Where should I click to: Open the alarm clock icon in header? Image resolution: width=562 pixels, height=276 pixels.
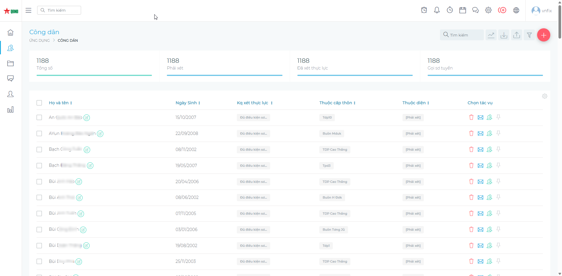[424, 10]
